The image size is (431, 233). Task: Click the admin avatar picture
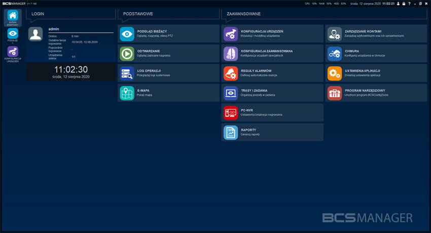click(x=35, y=34)
